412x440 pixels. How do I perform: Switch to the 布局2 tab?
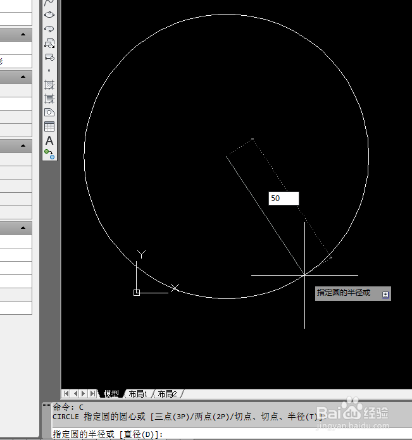tap(167, 394)
